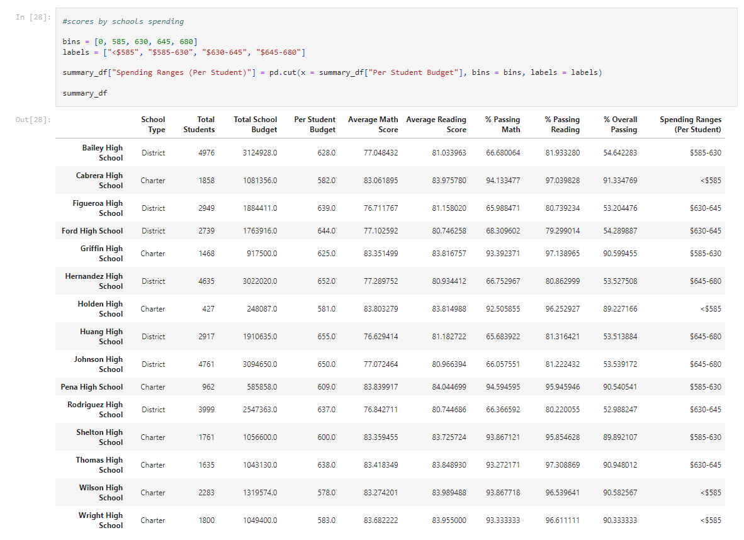Click the "Total School Budget" column header
The image size is (744, 540).
point(256,125)
